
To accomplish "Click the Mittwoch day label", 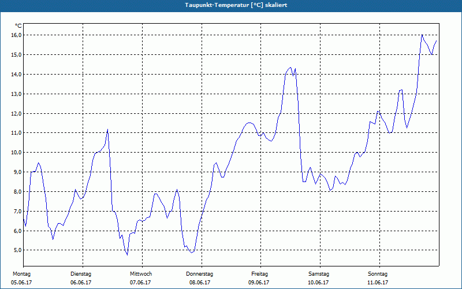I will pos(141,274).
